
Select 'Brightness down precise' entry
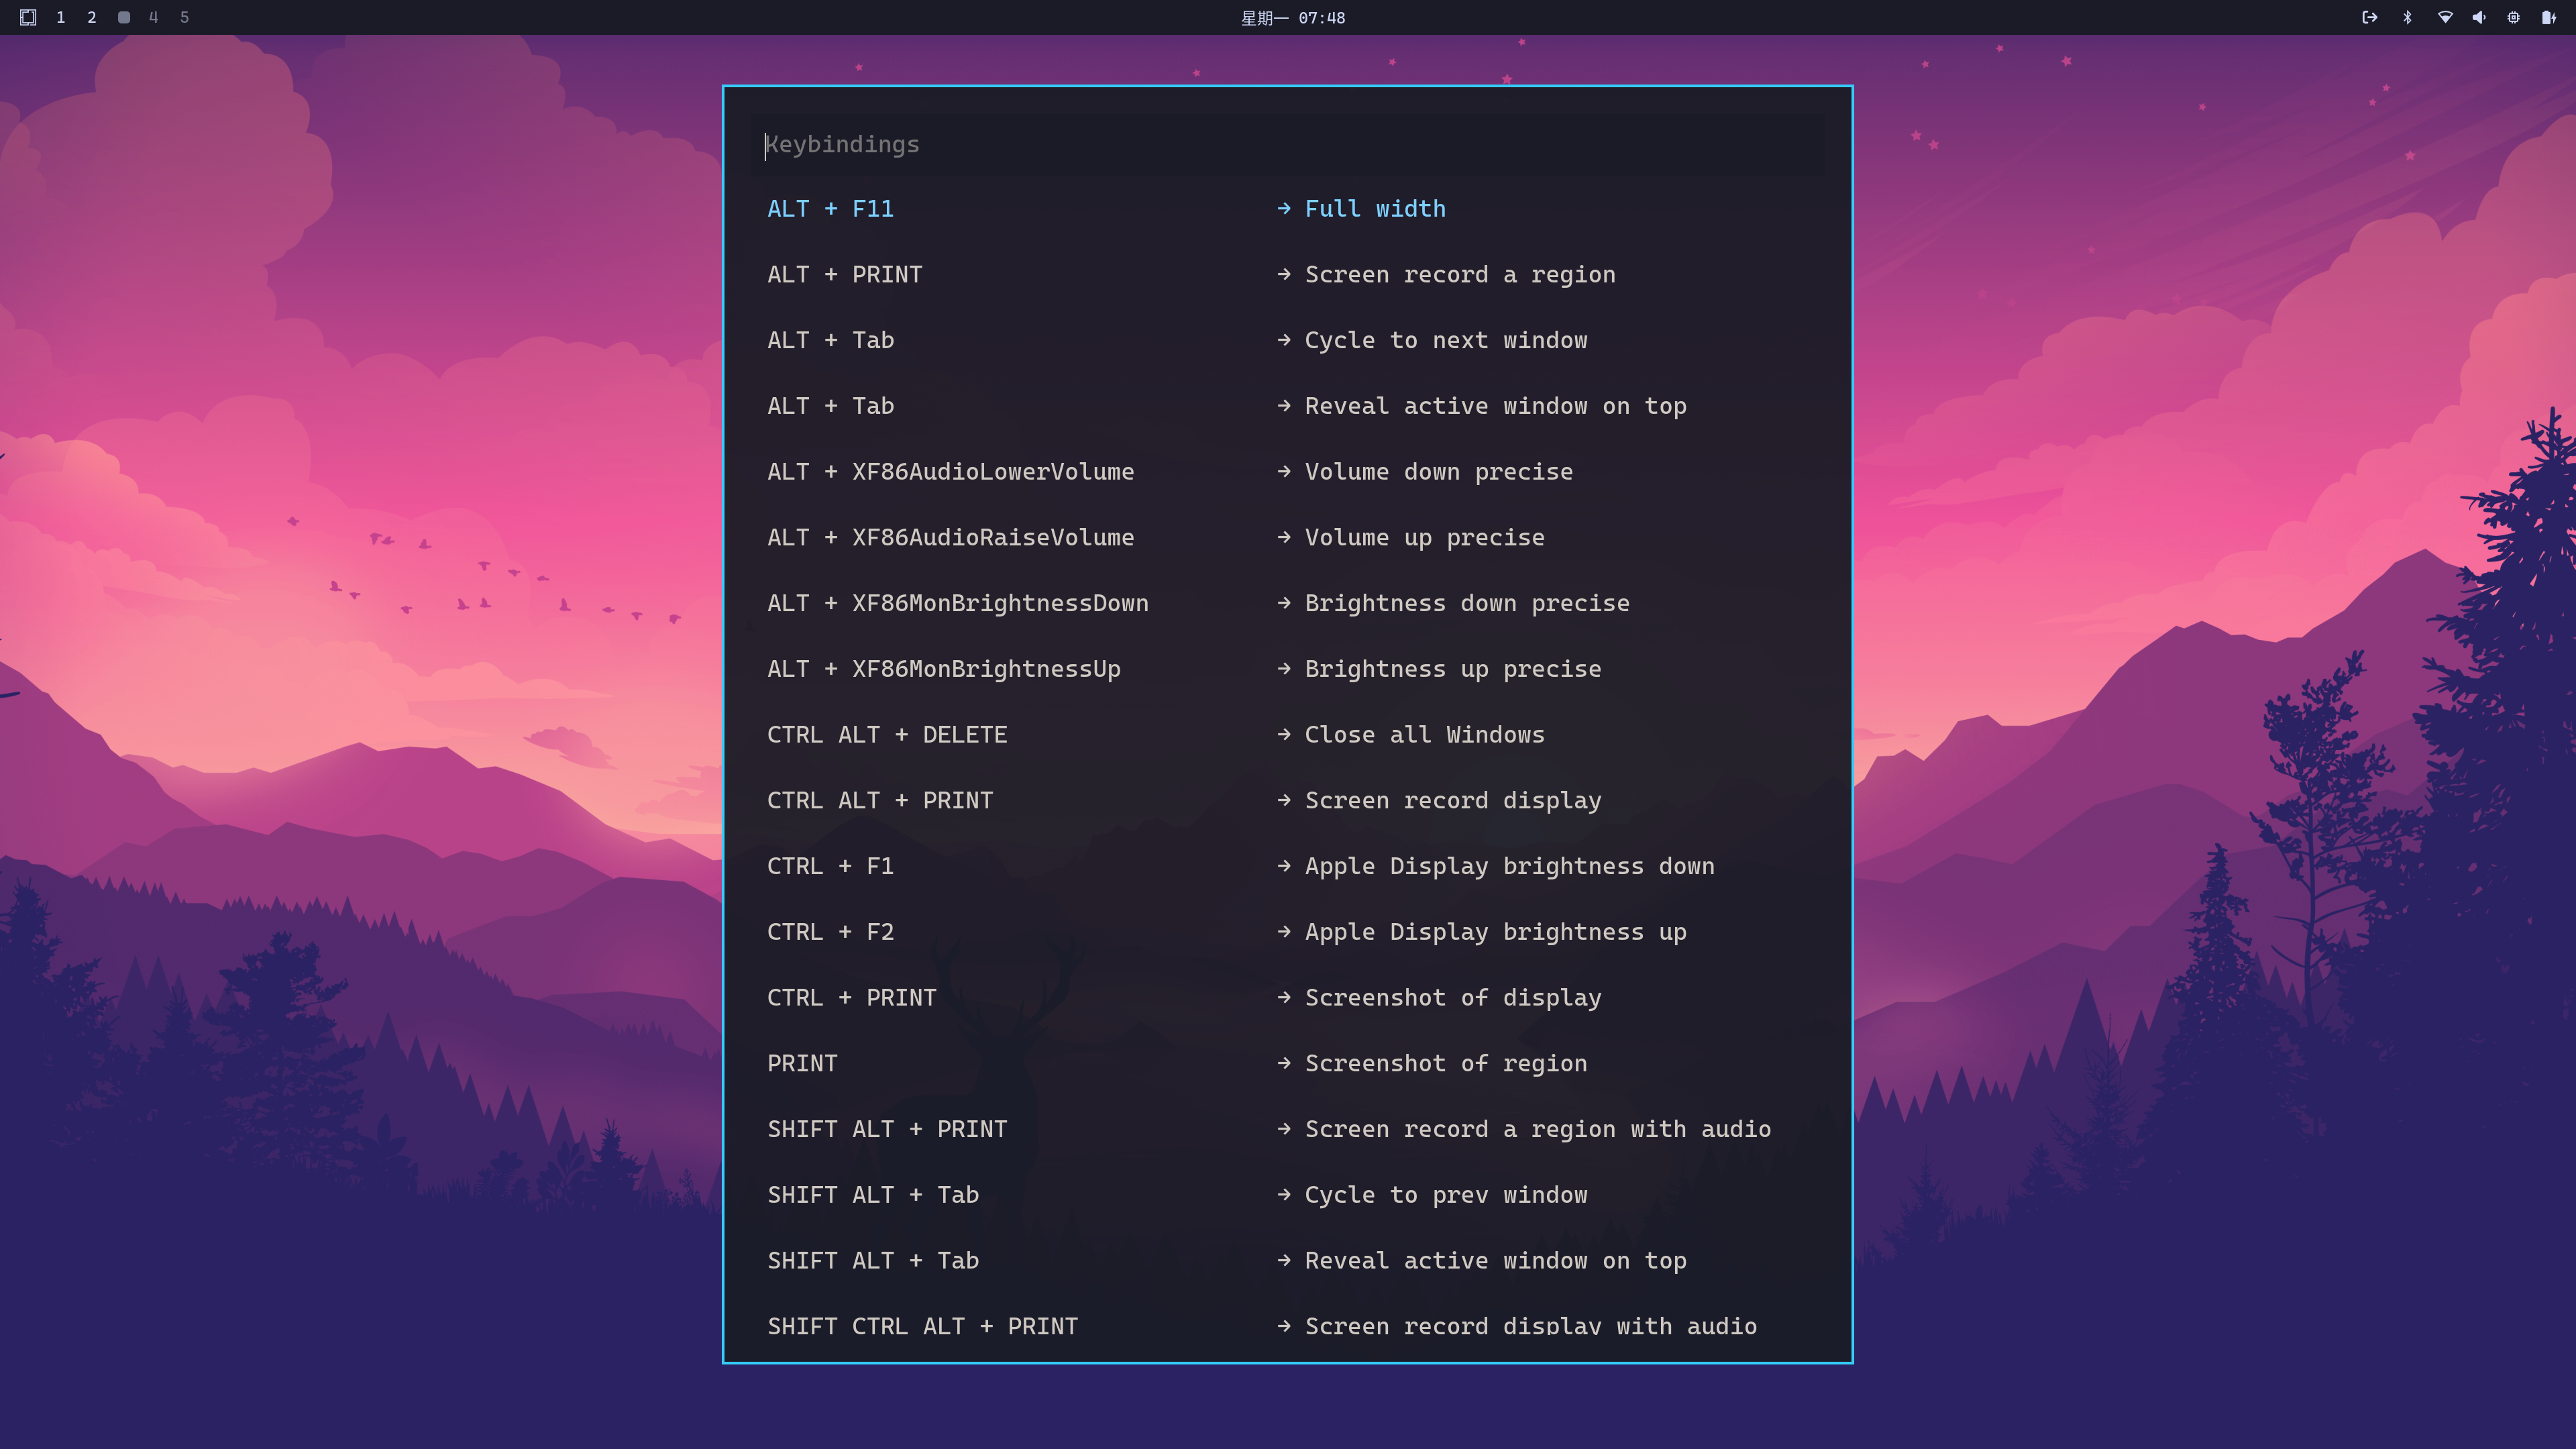click(1288, 604)
